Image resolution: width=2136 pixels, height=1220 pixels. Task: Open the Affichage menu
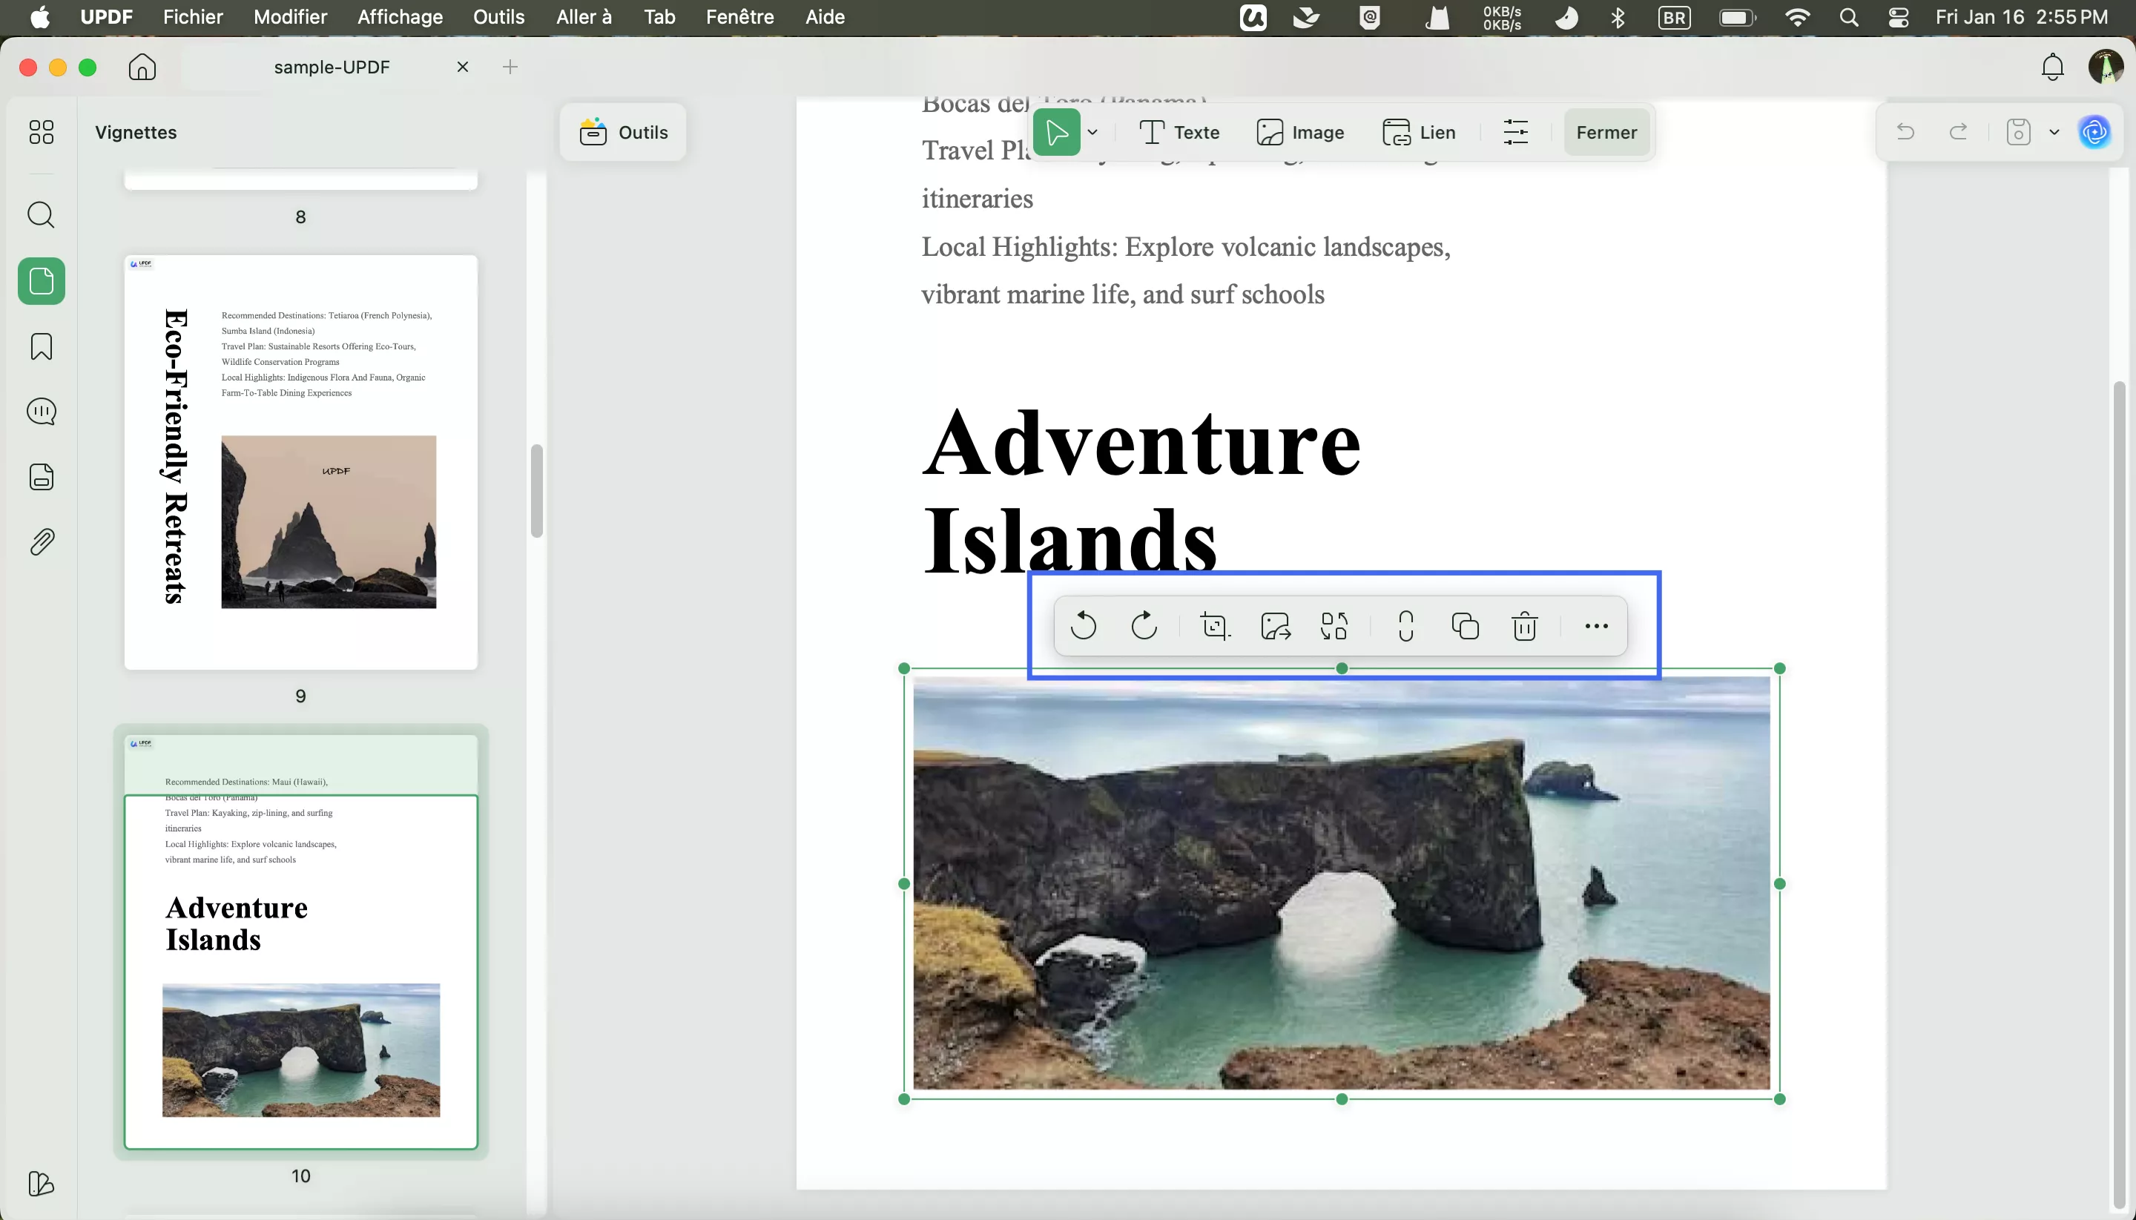click(x=400, y=17)
